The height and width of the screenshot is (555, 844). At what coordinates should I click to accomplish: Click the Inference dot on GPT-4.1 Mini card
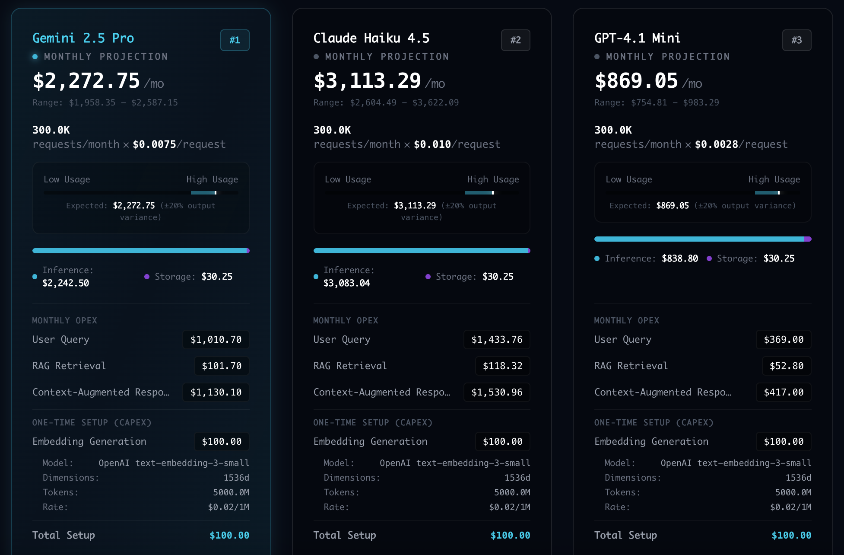pos(597,258)
